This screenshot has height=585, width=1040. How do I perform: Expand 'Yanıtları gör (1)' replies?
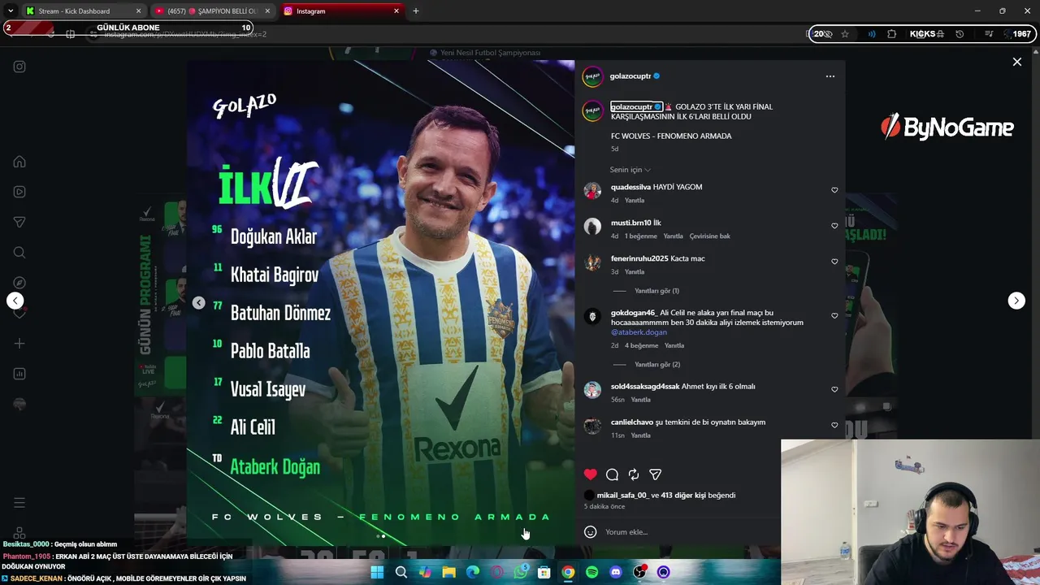click(x=656, y=291)
